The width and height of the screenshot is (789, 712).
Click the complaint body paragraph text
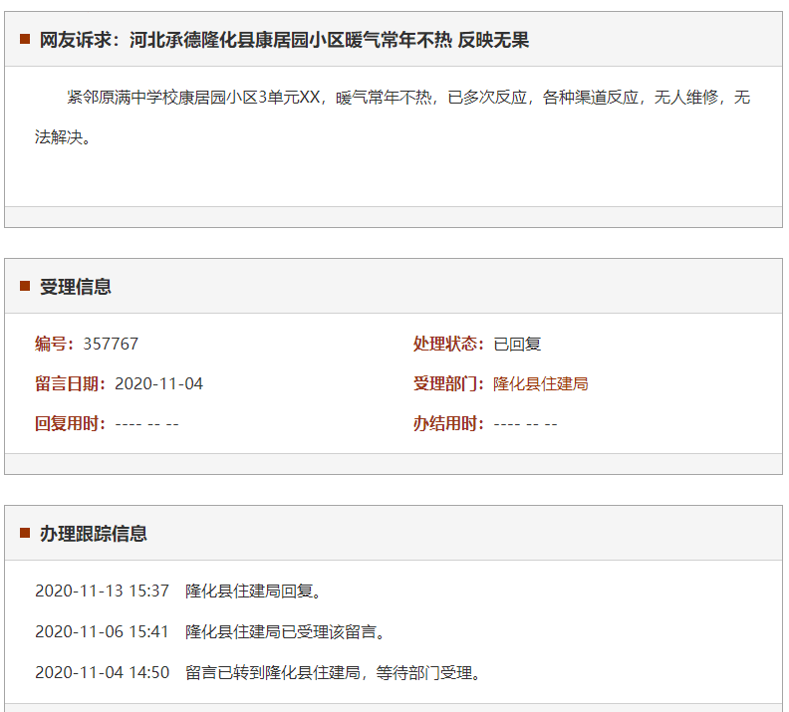(x=393, y=98)
